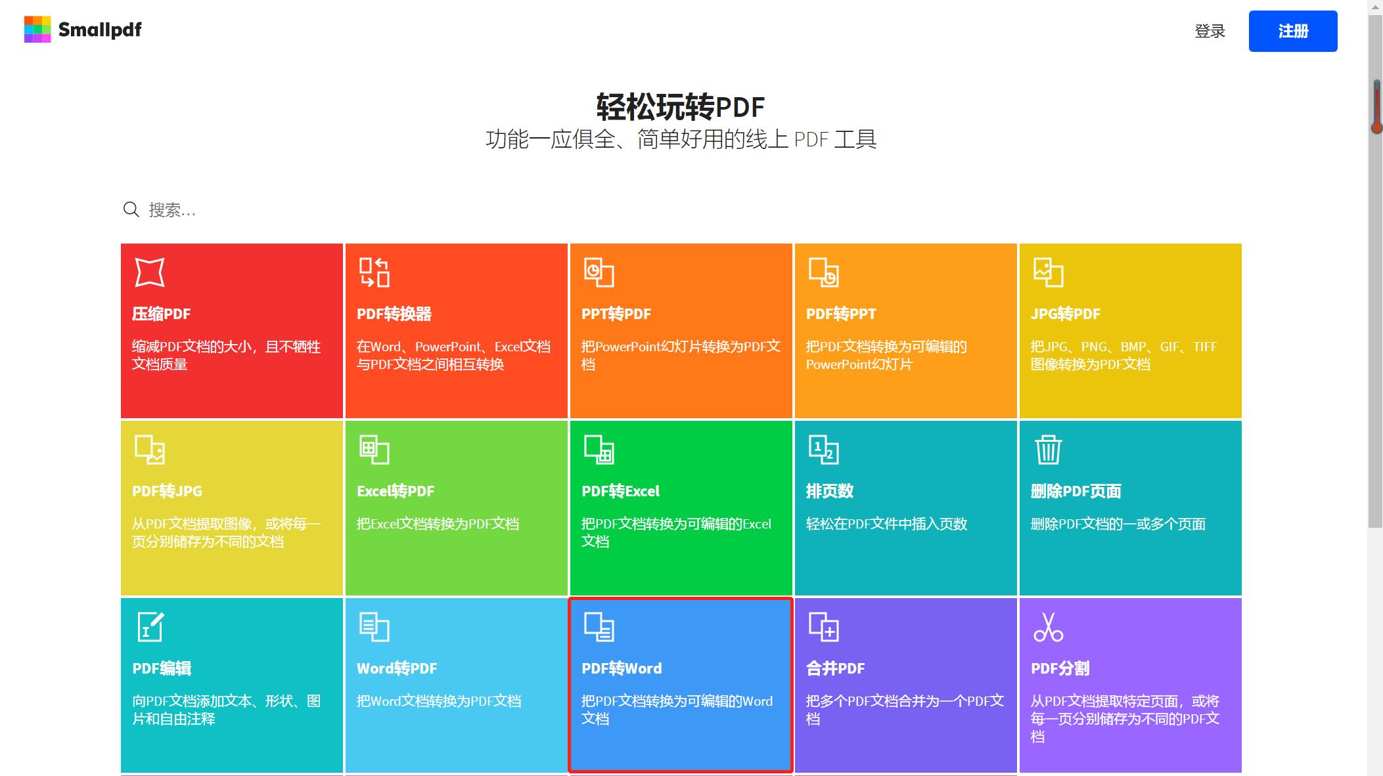The height and width of the screenshot is (776, 1383).
Task: Select the PDF分割 scissors icon
Action: (x=1048, y=627)
